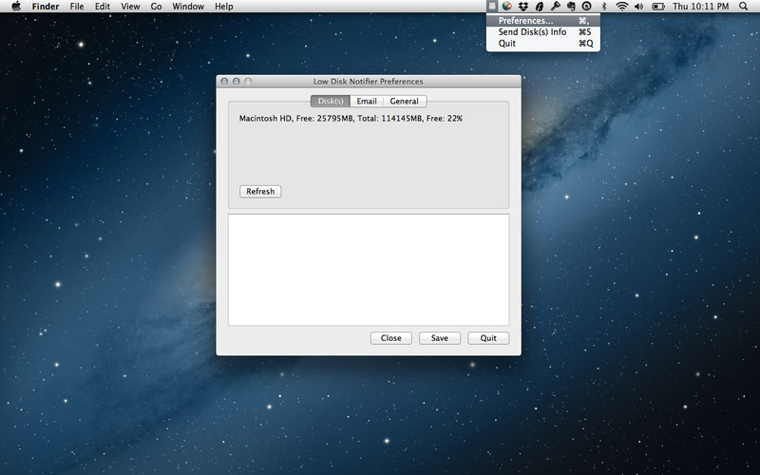Screen dimensions: 760x475
Task: Select Send Disk(s) Info menu item
Action: click(x=542, y=32)
